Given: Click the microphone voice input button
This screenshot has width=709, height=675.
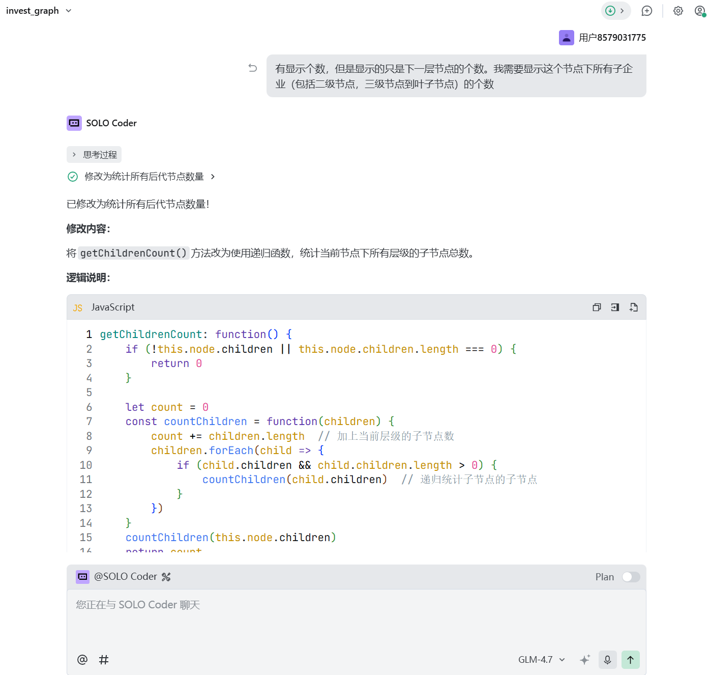Looking at the screenshot, I should [608, 660].
